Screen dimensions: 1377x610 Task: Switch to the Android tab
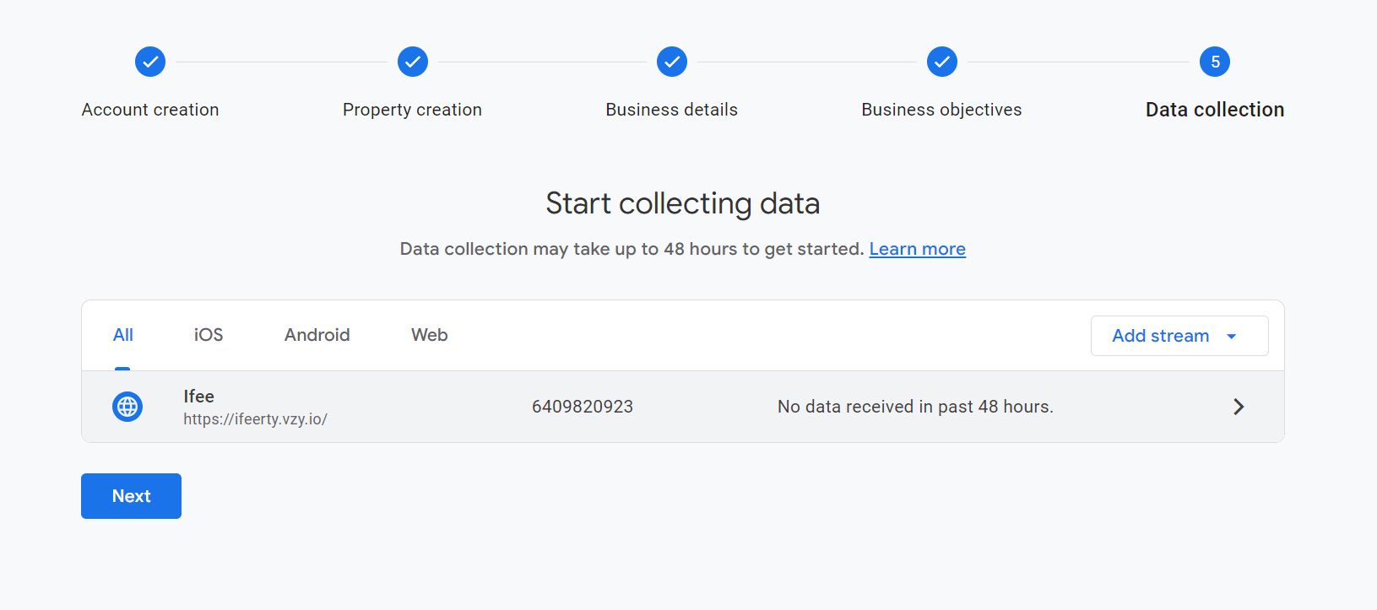coord(317,335)
